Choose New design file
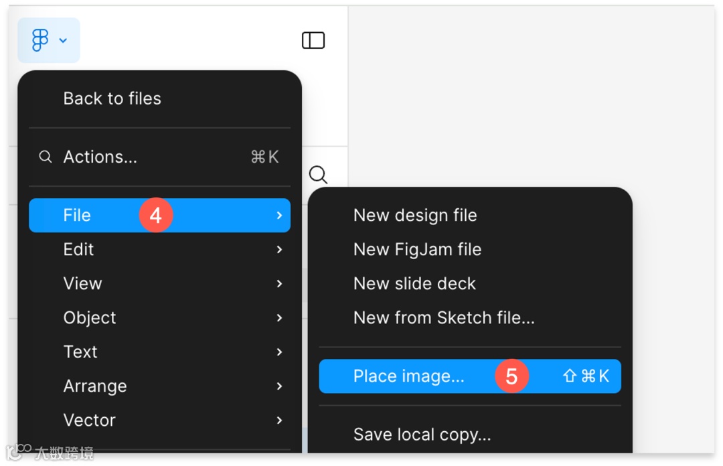 pos(470,216)
